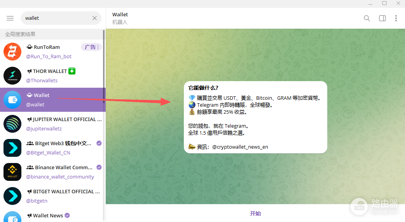
Task: Open BITGET WALLET OFFICIAL channel avatar
Action: coord(12,196)
